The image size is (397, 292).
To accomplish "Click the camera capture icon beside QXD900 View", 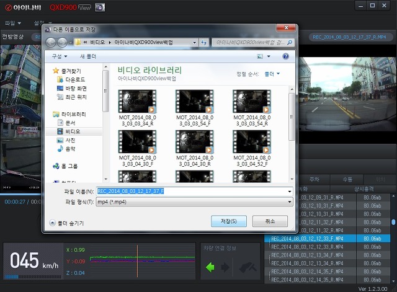I will 100,7.
